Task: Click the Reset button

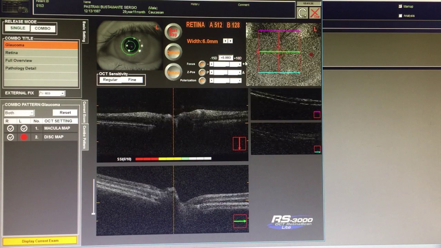Action: pos(65,113)
